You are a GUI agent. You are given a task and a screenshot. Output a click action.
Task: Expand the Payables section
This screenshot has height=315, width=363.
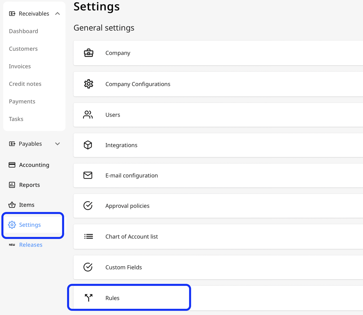tap(57, 144)
